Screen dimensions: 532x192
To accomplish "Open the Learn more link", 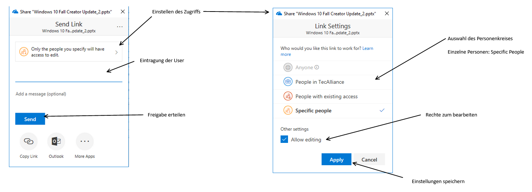I will 367,48.
